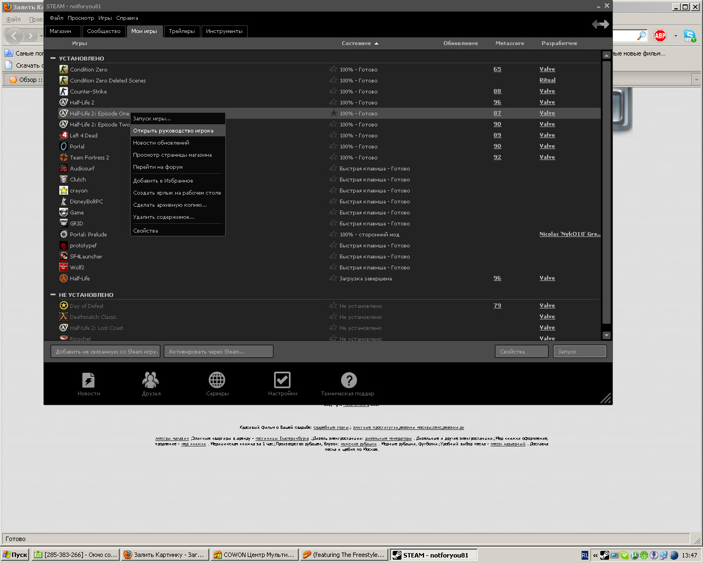Click the crayon game icon
Viewport: 703px width, 563px height.
tap(64, 190)
